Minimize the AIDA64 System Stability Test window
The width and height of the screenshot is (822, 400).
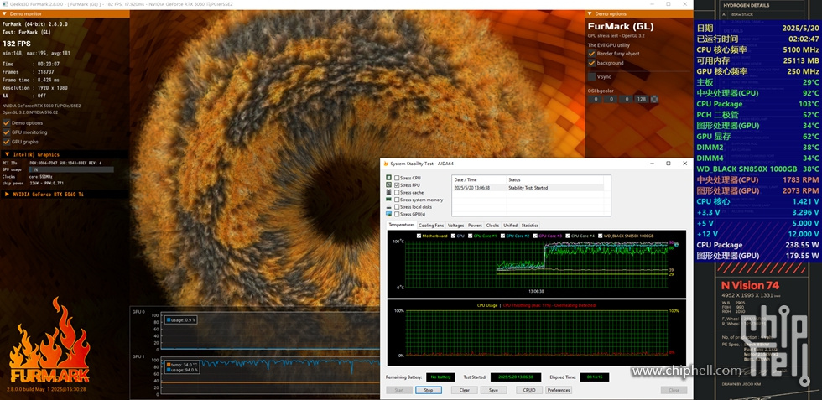pyautogui.click(x=651, y=164)
